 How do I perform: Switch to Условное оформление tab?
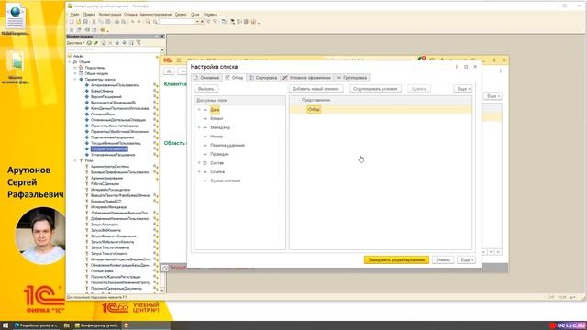click(x=306, y=78)
